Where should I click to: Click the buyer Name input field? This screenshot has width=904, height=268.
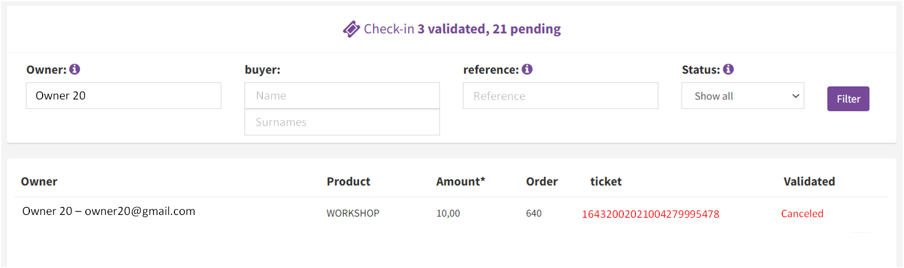342,96
